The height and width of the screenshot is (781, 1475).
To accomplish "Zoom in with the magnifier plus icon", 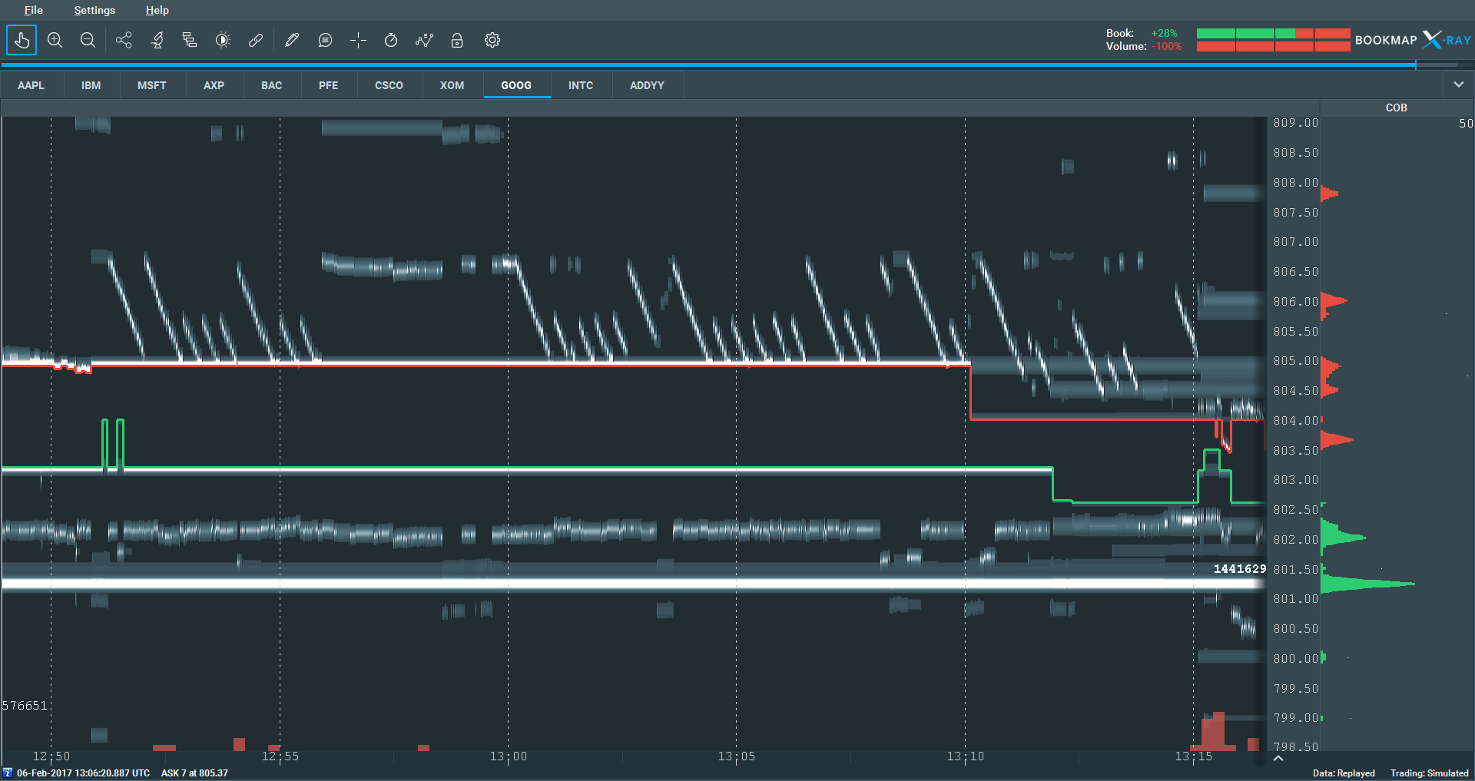I will tap(55, 40).
